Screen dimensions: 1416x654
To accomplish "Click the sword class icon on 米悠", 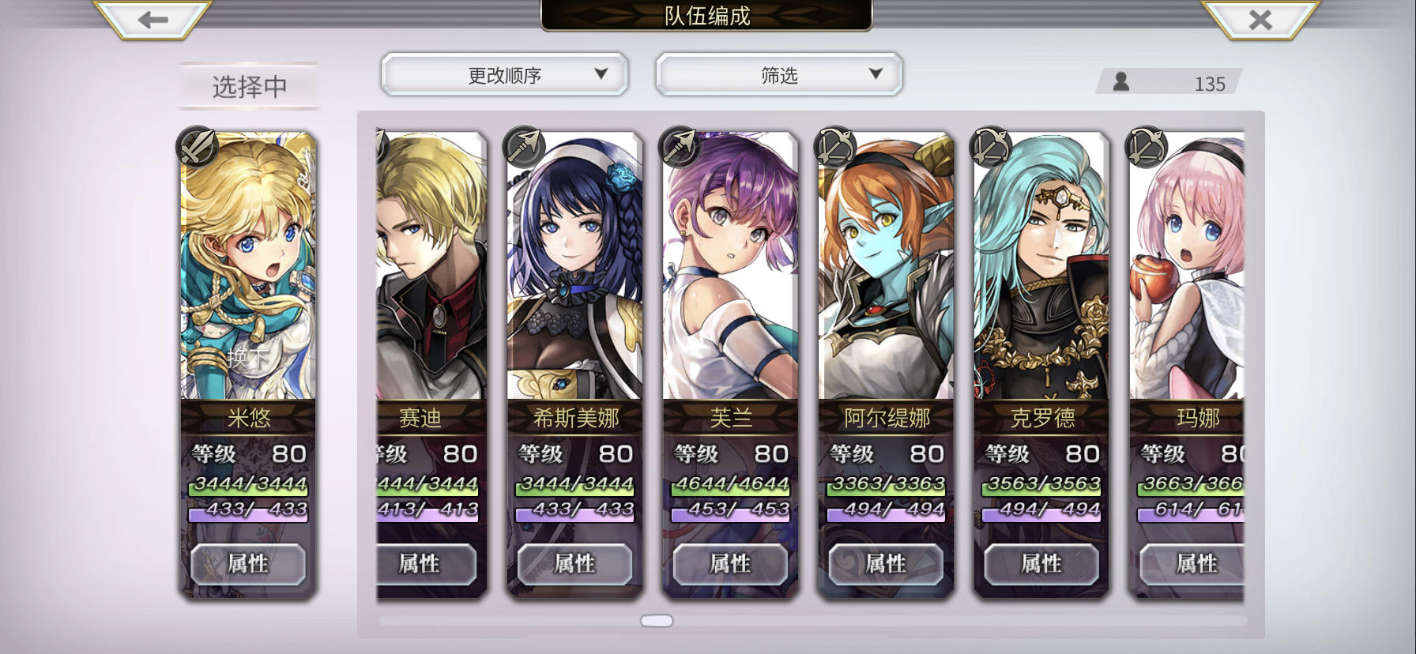I will pyautogui.click(x=198, y=147).
